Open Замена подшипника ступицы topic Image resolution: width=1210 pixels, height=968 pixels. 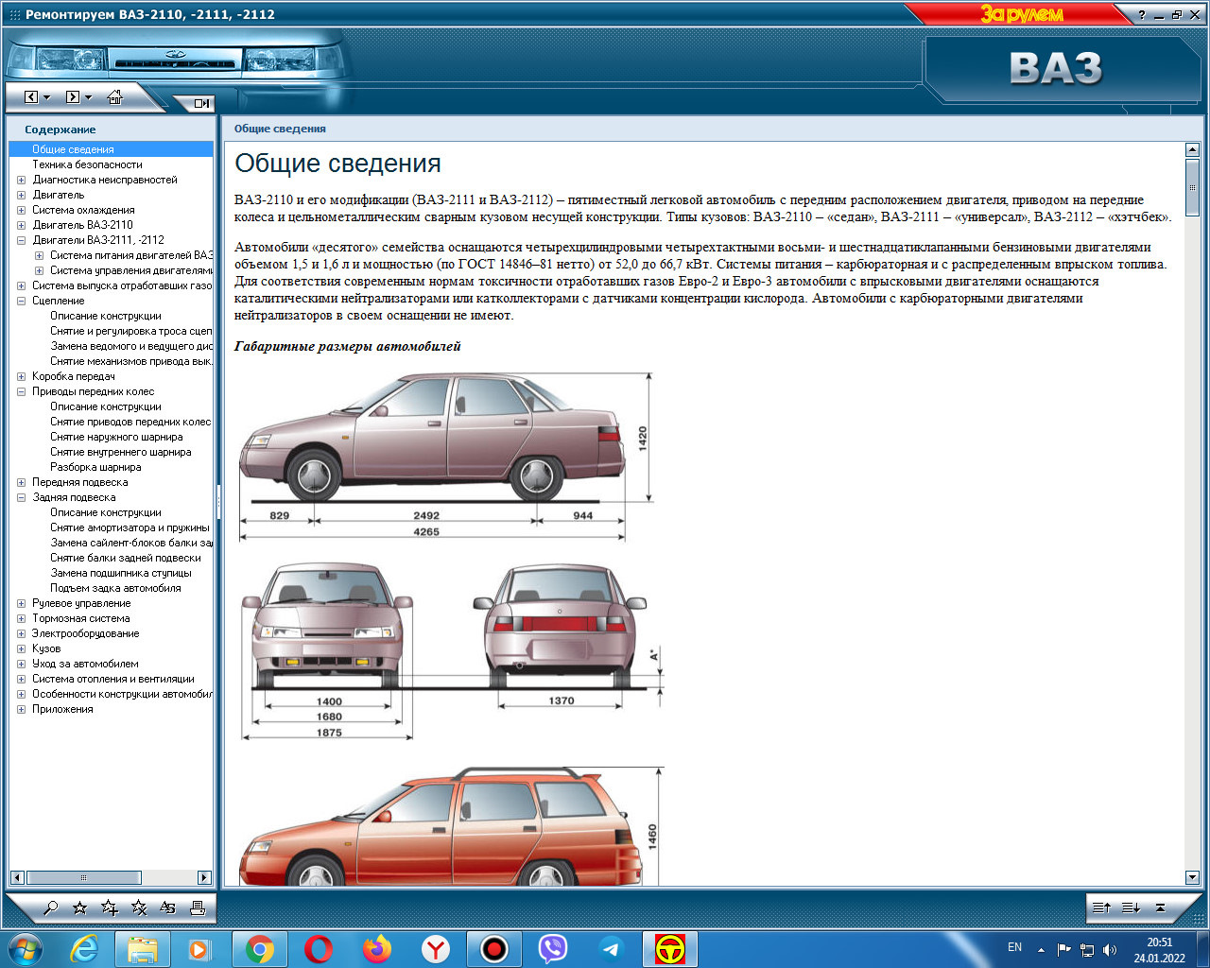tap(120, 573)
